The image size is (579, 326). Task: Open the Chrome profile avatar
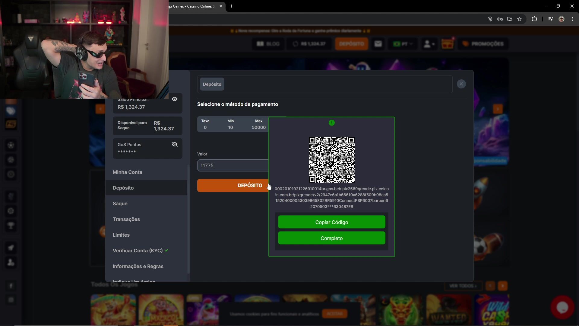click(562, 19)
